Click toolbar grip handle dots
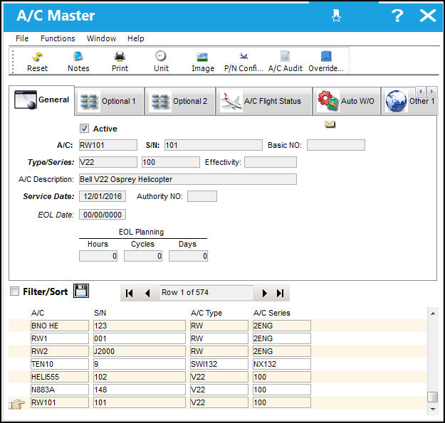This screenshot has width=445, height=423. click(x=13, y=61)
